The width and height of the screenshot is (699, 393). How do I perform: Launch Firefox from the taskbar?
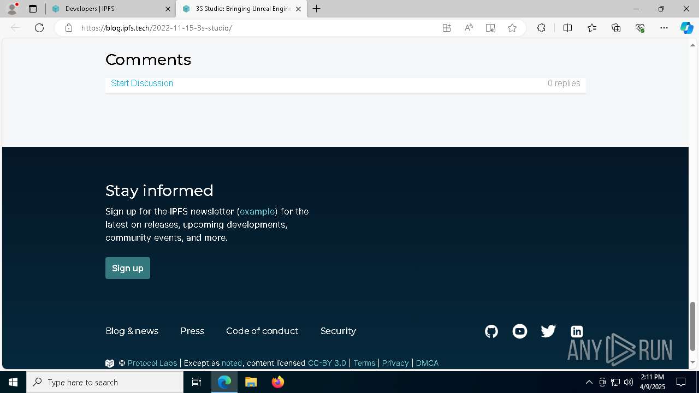pos(278,382)
